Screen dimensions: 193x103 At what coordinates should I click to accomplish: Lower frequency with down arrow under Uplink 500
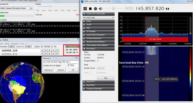point(49,53)
